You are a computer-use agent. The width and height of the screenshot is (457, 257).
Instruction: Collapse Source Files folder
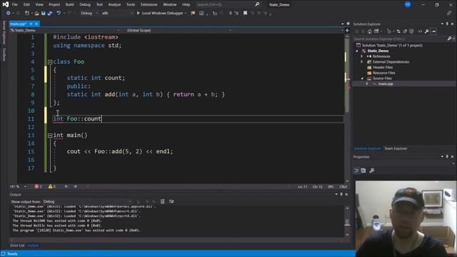tap(362, 79)
